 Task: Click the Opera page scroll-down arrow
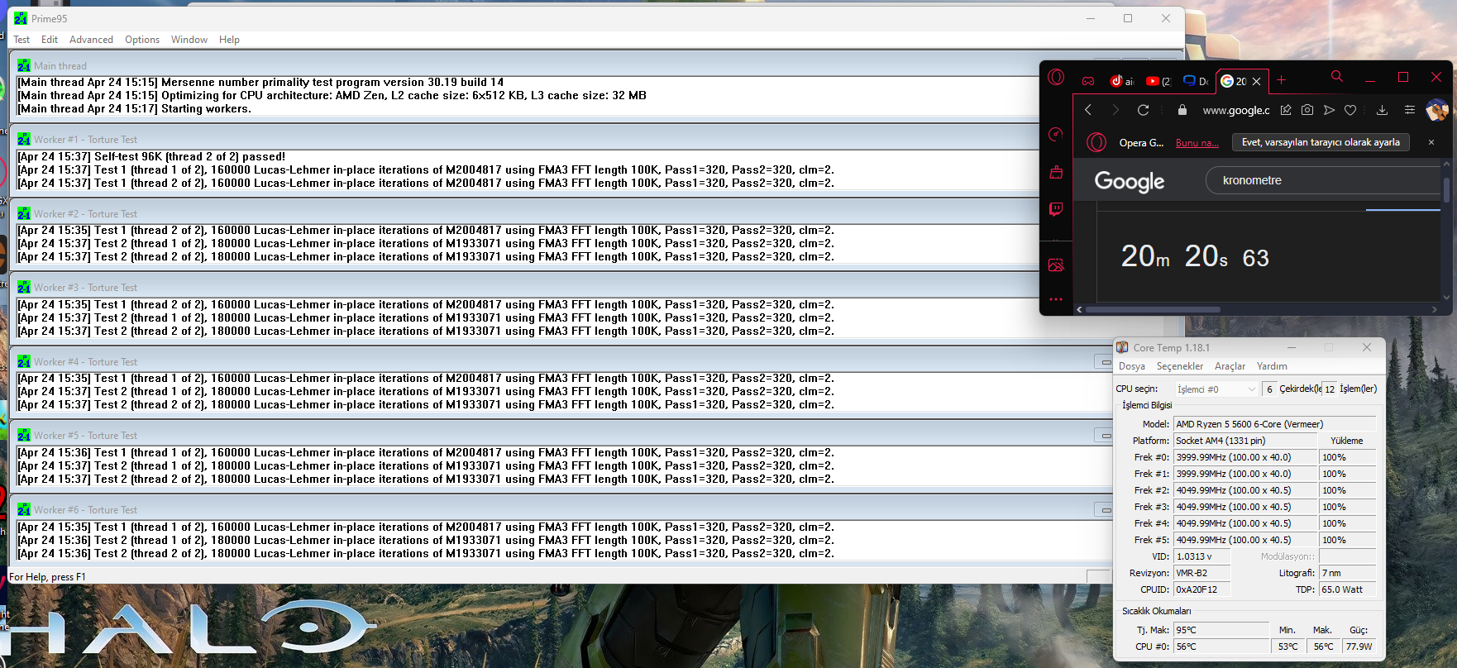[x=1446, y=297]
